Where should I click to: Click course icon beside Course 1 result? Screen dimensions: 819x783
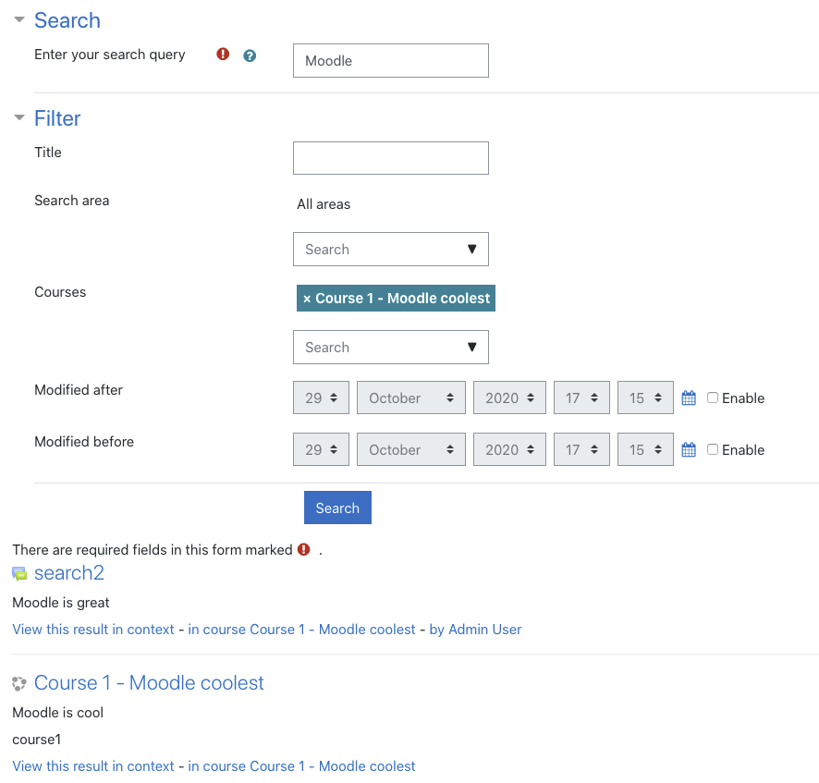coord(19,683)
